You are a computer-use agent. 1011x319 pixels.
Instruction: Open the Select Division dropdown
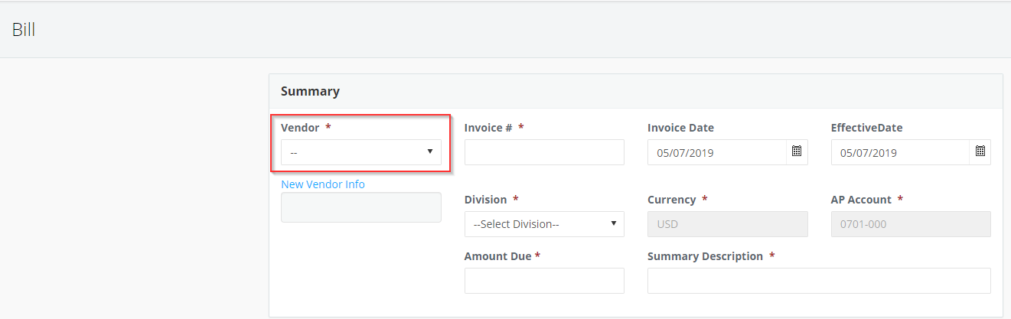(x=544, y=224)
